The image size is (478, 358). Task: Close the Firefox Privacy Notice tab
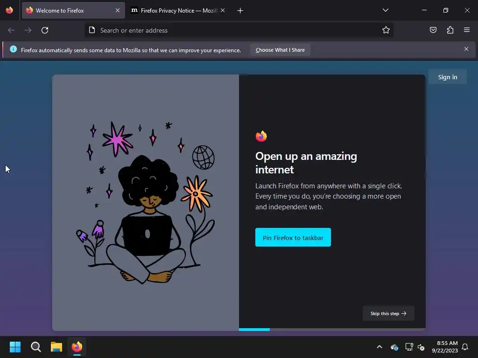(223, 10)
